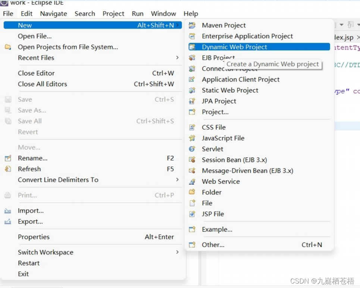The image size is (360, 288).
Task: Open the Project menu
Action: tap(113, 14)
